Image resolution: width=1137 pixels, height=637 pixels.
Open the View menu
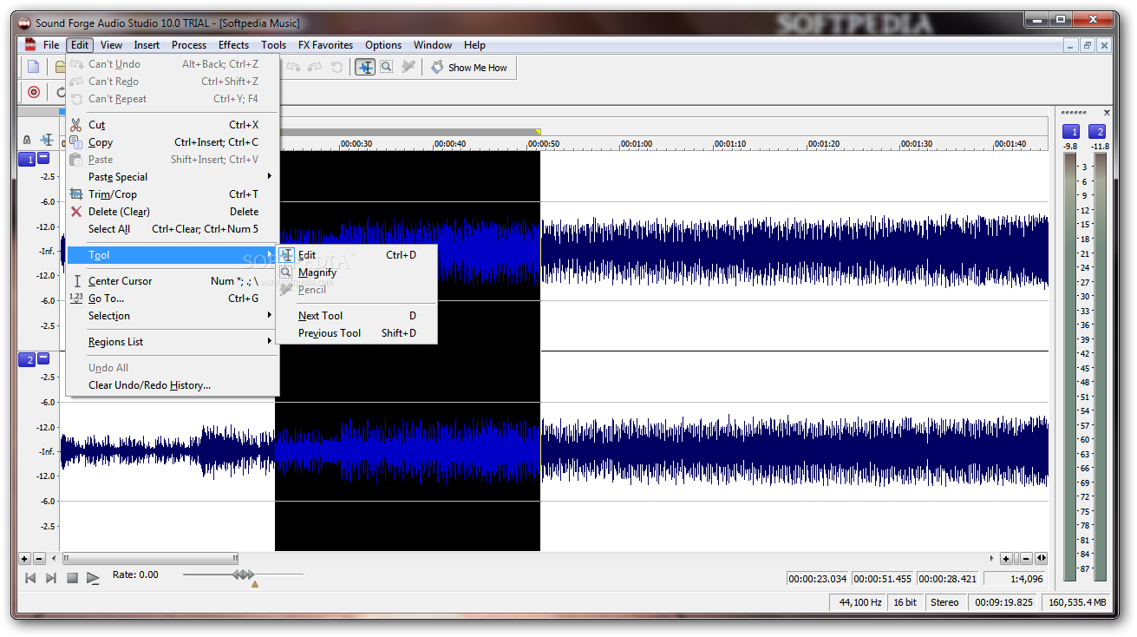pos(111,45)
